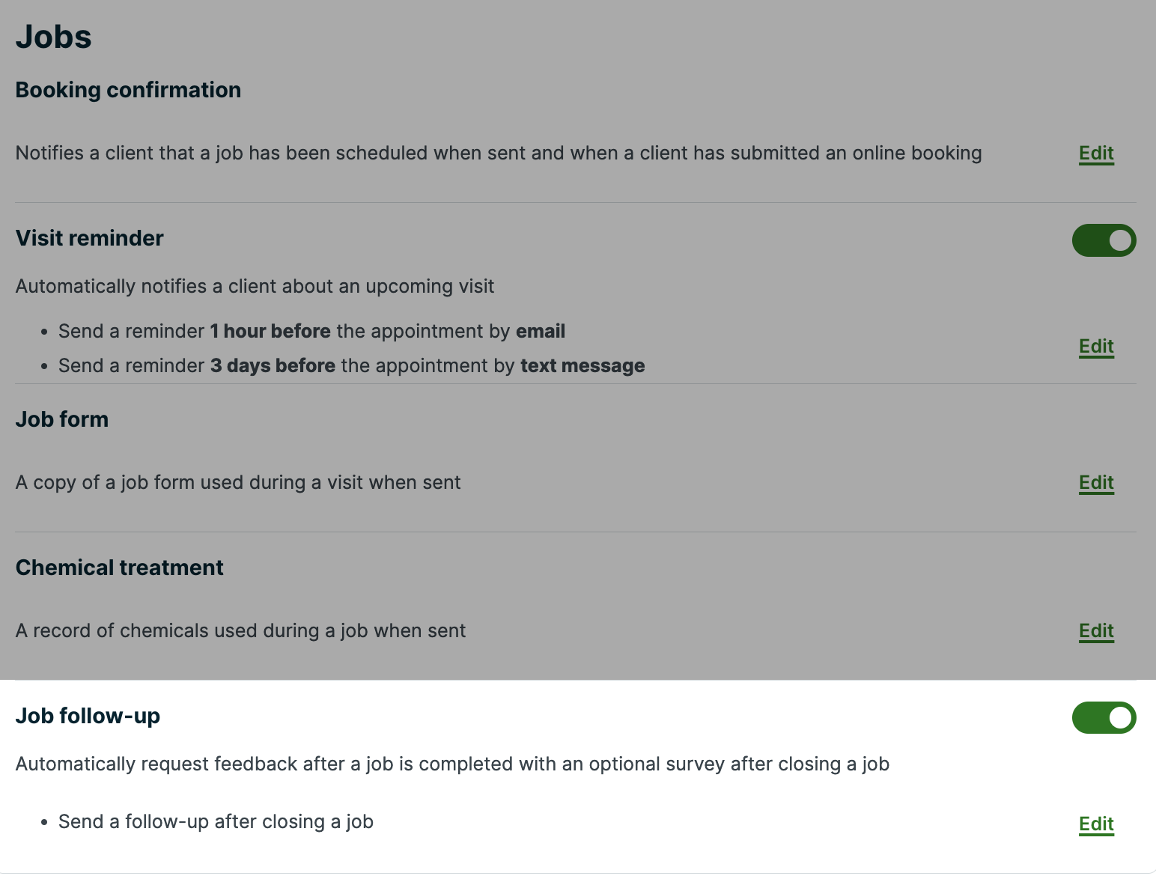
Task: Click the Booking confirmation description text
Action: (498, 153)
